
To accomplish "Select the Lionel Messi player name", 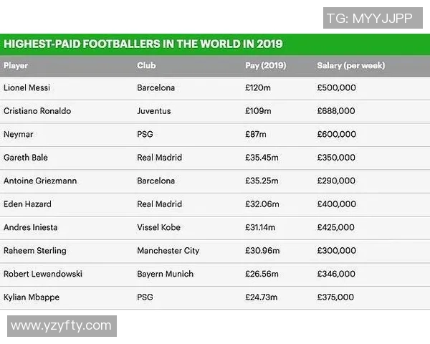I will pyautogui.click(x=27, y=88).
